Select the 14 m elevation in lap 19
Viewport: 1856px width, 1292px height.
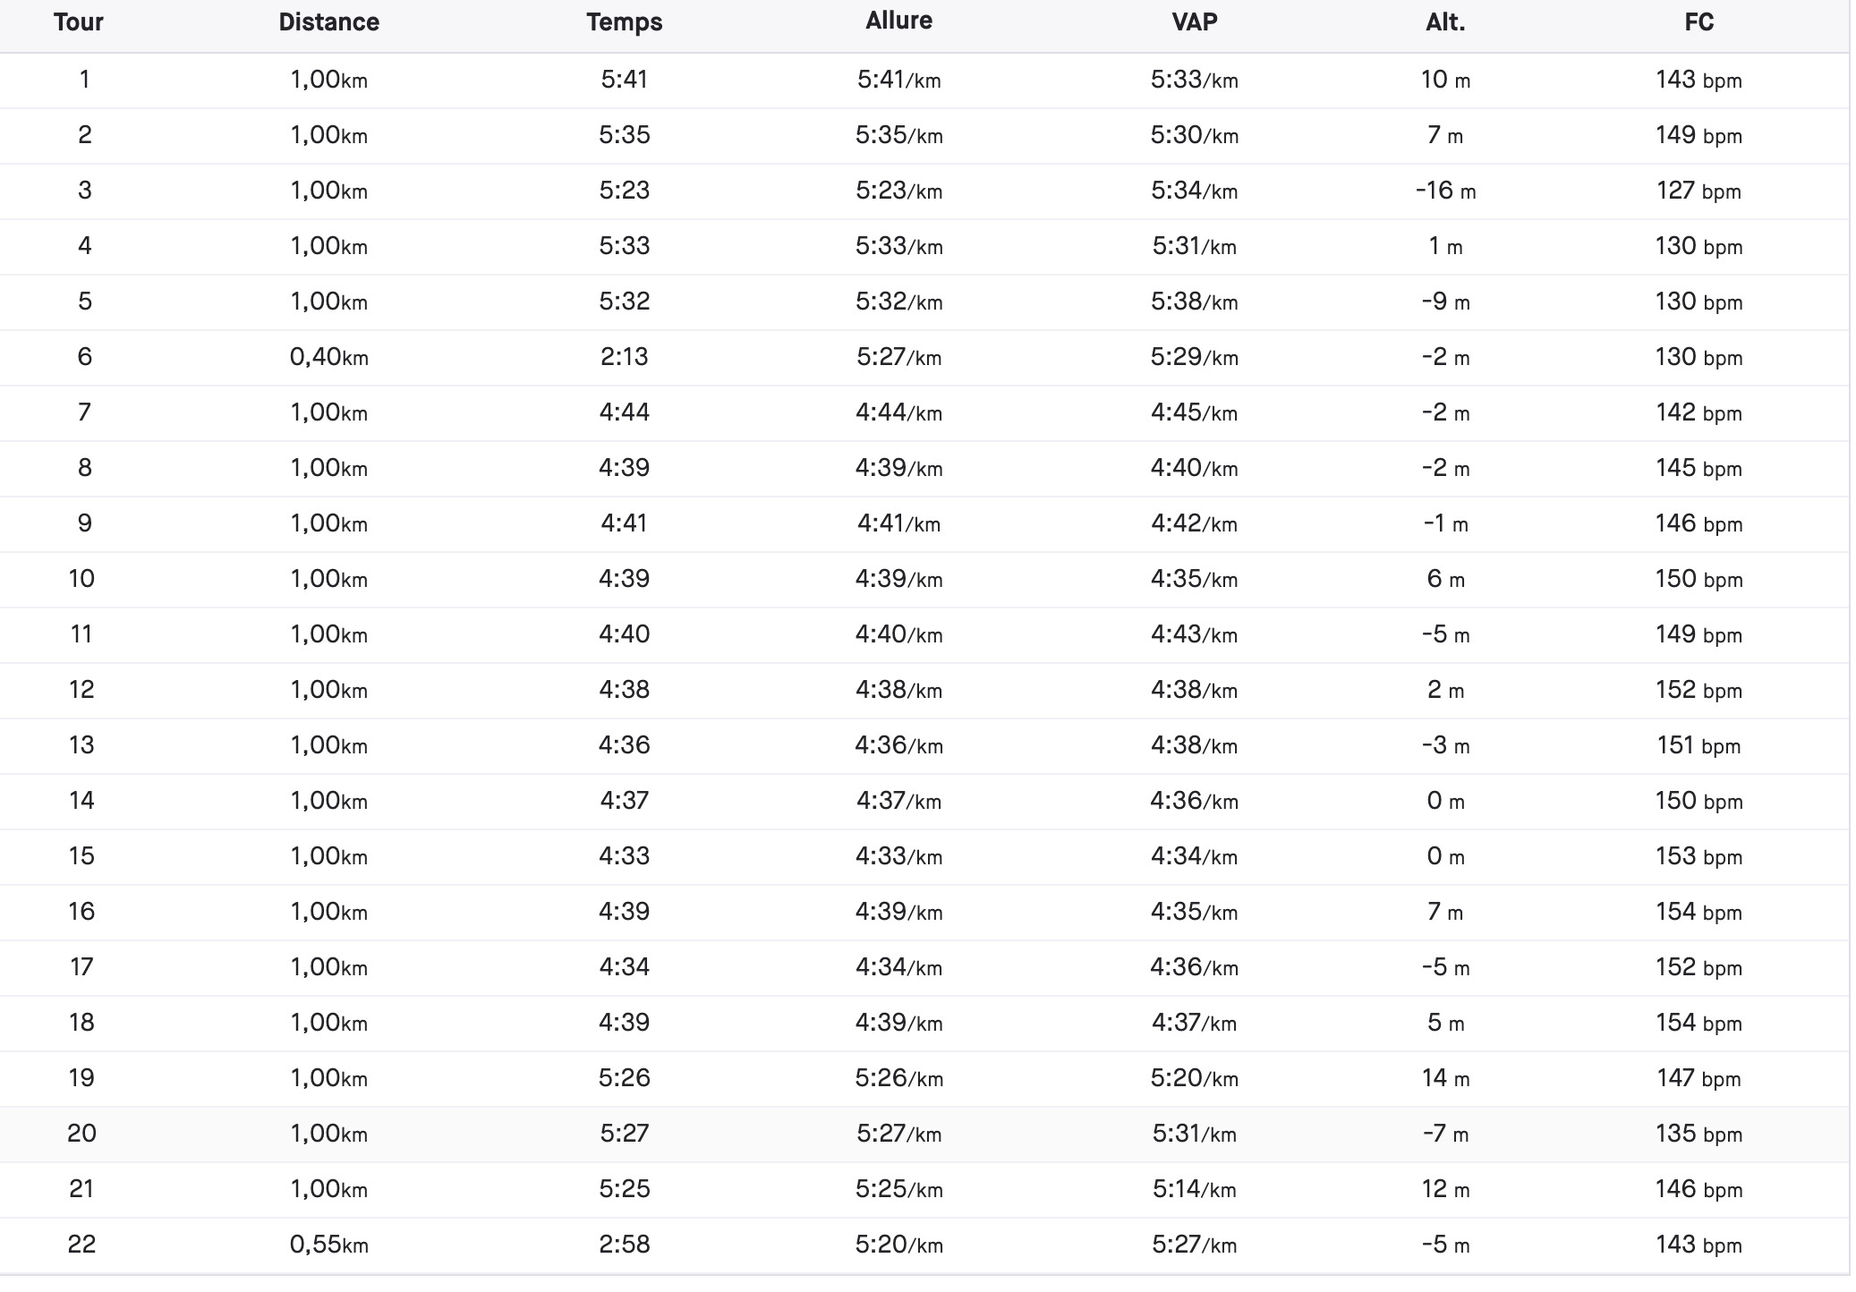1445,1078
